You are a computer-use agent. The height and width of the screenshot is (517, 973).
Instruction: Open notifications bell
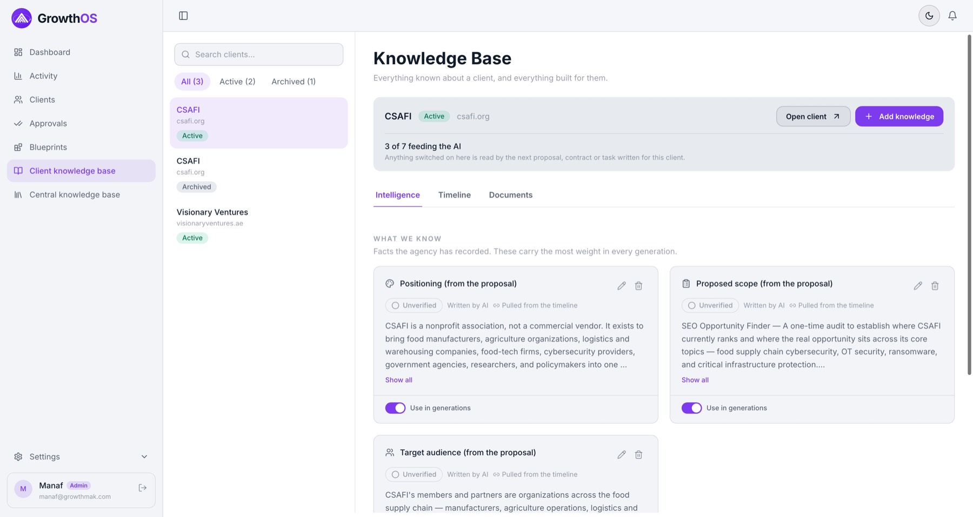point(952,16)
